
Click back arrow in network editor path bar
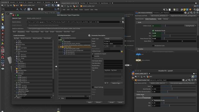click(62, 6)
